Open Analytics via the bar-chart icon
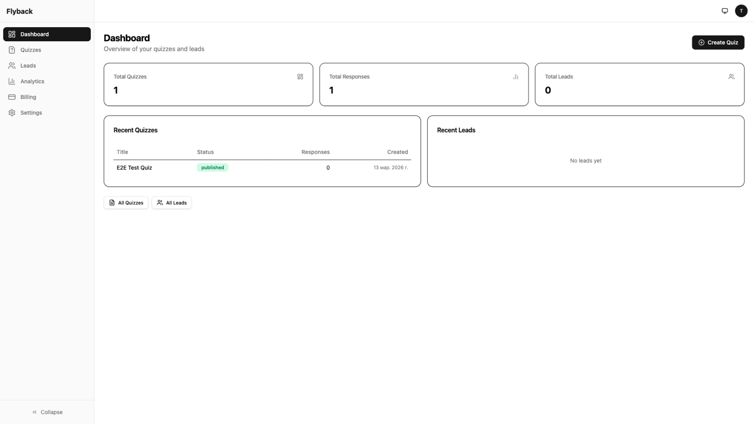Viewport: 754px width, 424px height. (12, 81)
